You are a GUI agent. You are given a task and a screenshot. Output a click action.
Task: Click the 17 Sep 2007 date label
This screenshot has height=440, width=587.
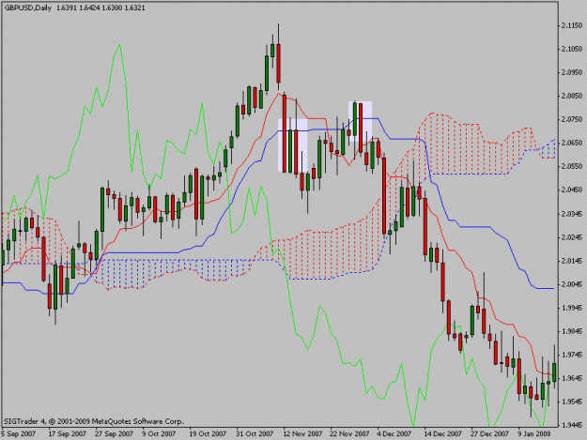[x=67, y=434]
